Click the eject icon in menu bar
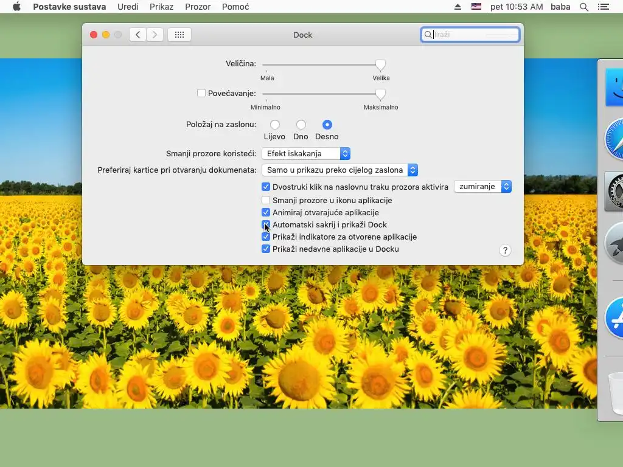Viewport: 623px width, 467px height. pos(458,7)
